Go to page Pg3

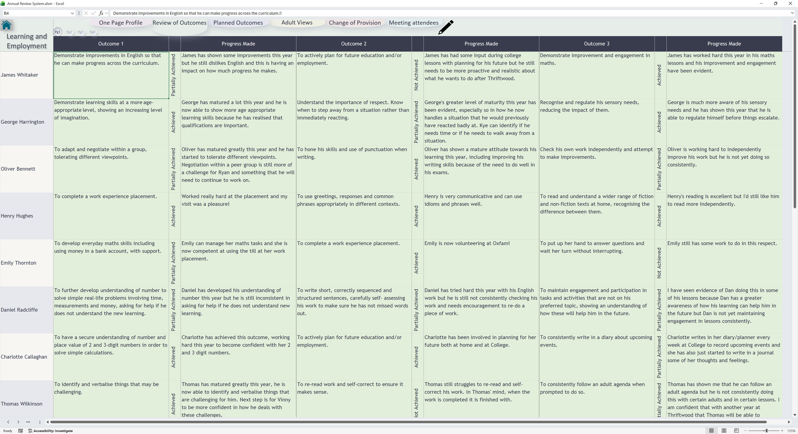coord(80,32)
